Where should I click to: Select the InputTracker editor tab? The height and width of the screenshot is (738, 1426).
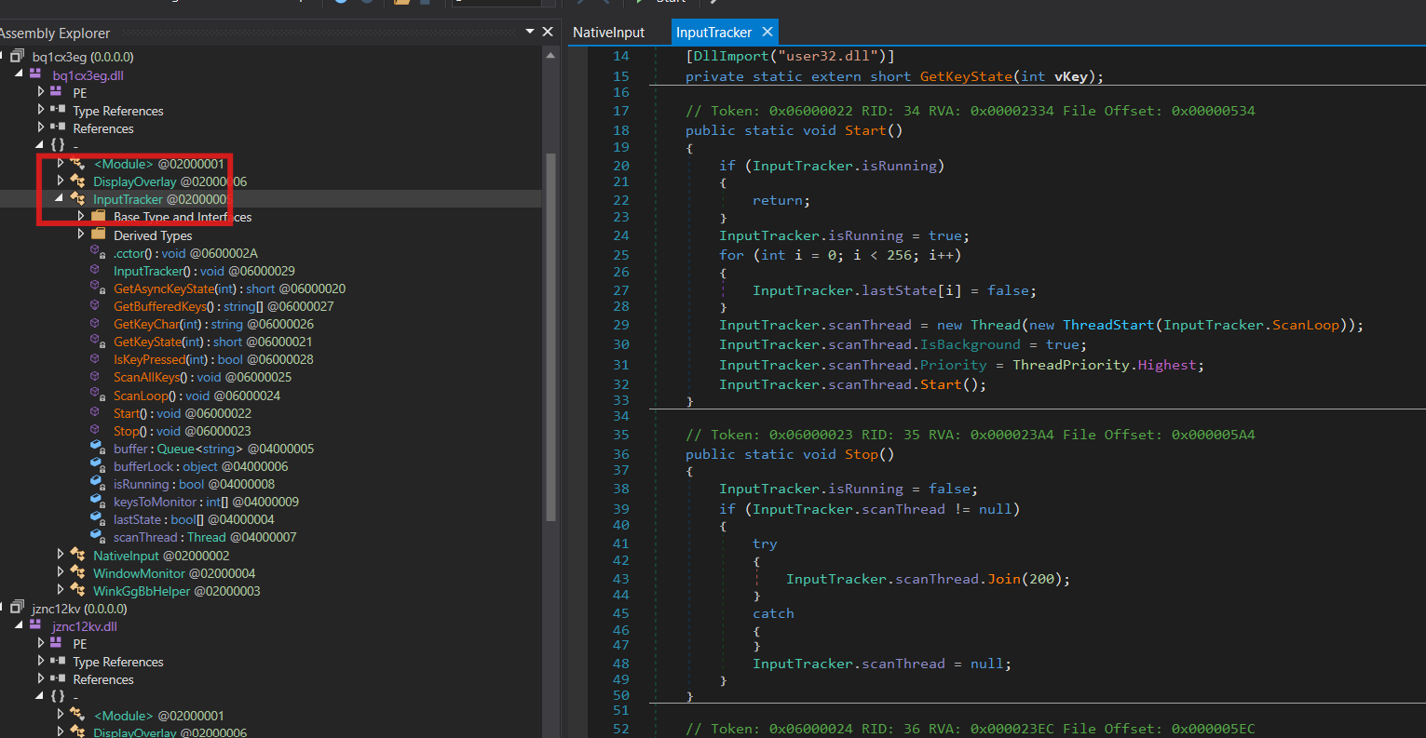713,33
